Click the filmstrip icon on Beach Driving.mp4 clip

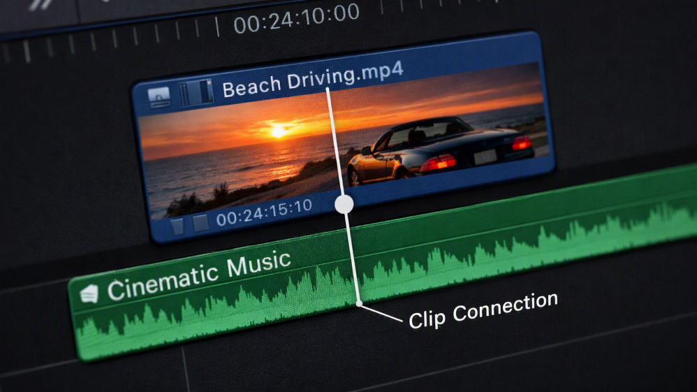point(196,92)
